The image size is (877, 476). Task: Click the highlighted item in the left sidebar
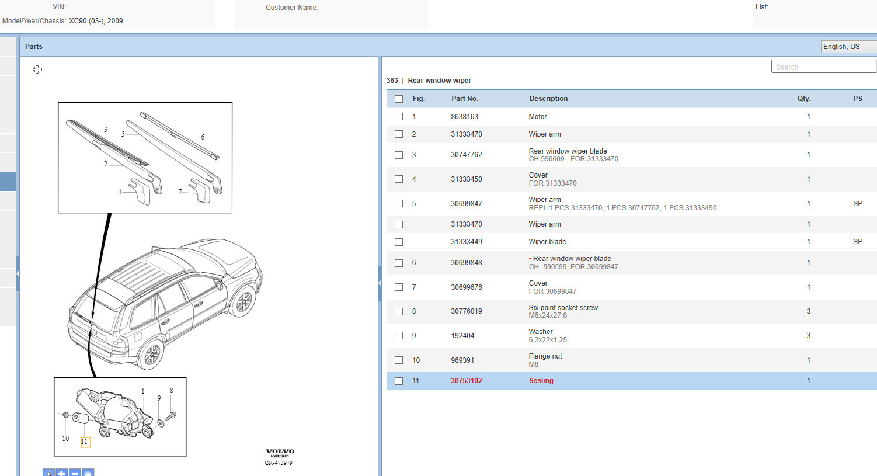coord(8,182)
